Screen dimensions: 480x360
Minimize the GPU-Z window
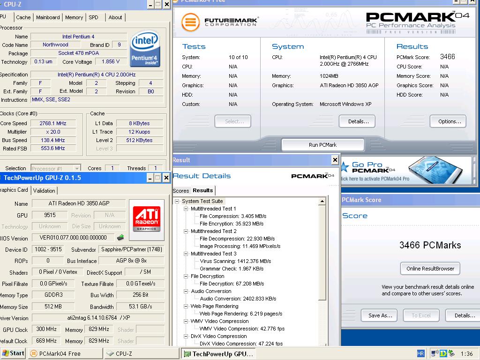tap(150, 178)
